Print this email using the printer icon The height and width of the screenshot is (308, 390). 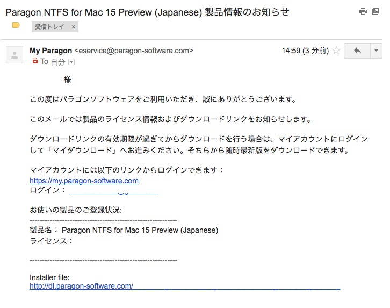[x=363, y=11]
